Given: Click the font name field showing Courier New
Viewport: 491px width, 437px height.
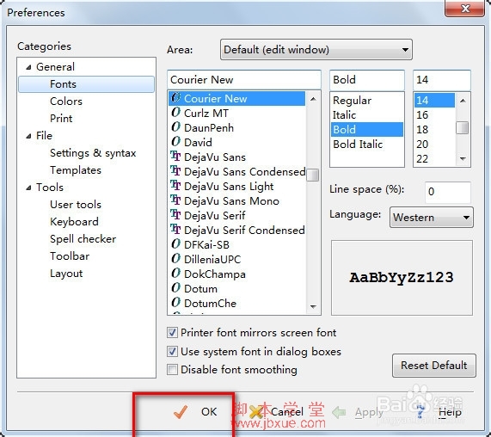Looking at the screenshot, I should [x=244, y=79].
